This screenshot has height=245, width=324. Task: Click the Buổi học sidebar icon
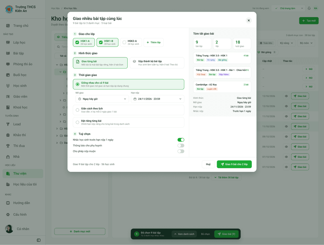tap(8, 75)
